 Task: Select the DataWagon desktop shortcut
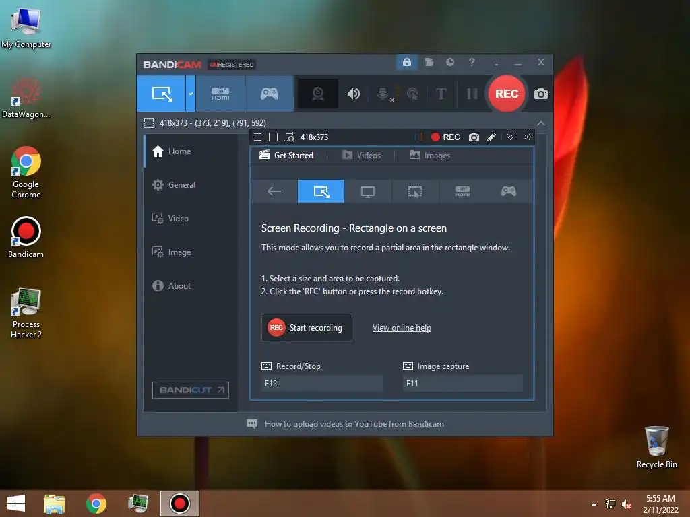[26, 98]
